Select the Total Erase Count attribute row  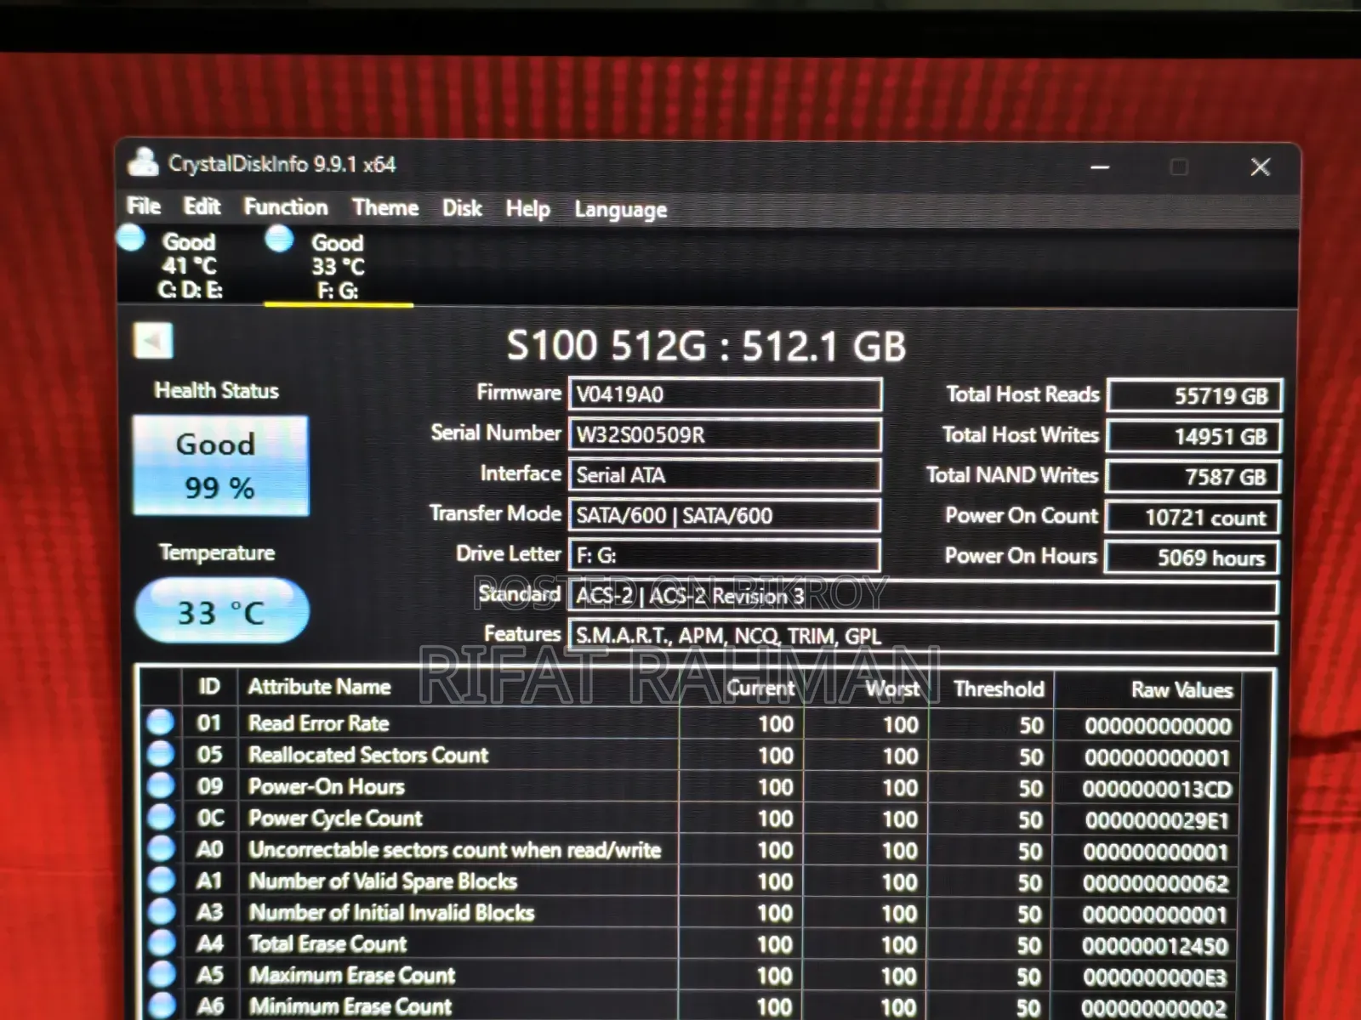point(691,943)
